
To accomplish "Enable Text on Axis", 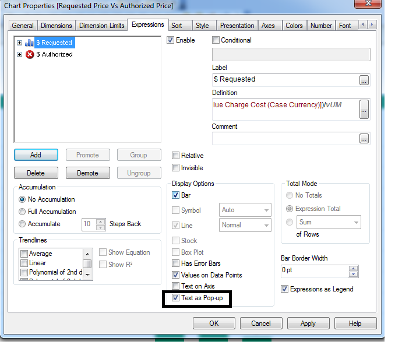I will point(175,286).
